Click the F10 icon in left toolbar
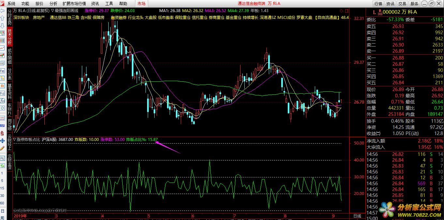Viewport: 444px width, 220px height. [x=3, y=71]
